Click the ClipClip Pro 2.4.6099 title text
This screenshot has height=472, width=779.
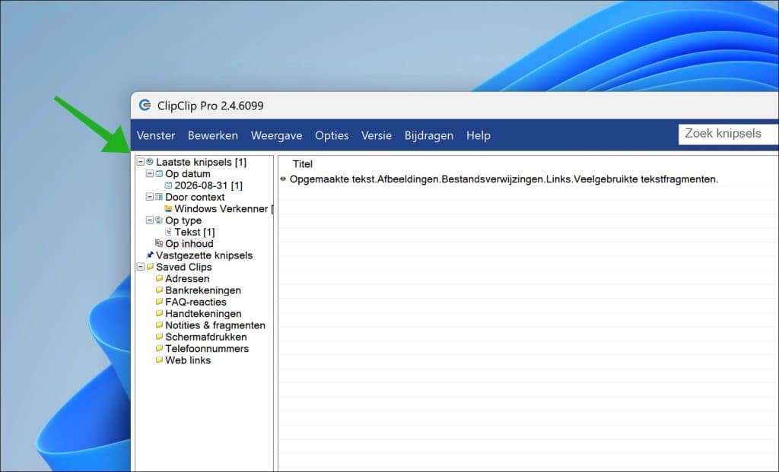click(x=210, y=106)
